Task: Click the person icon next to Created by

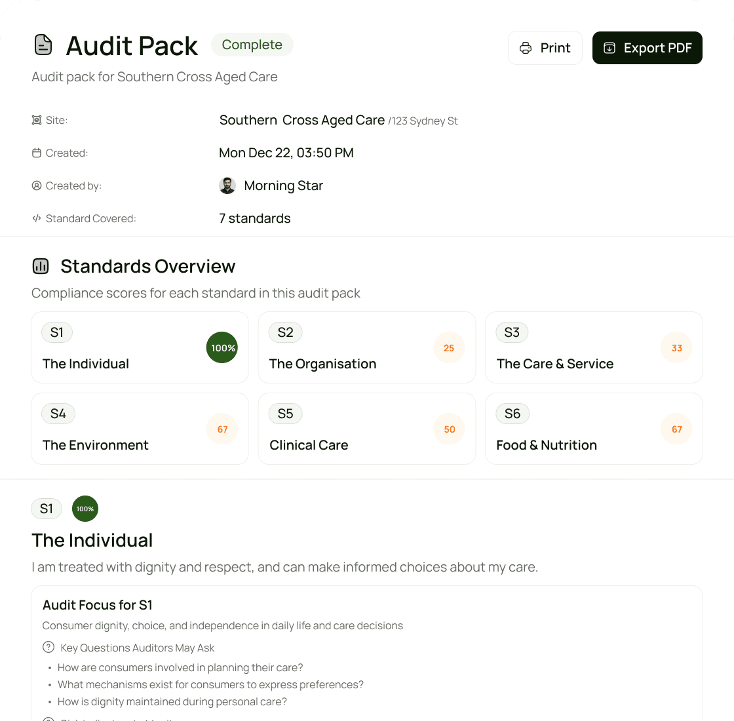Action: click(x=36, y=185)
